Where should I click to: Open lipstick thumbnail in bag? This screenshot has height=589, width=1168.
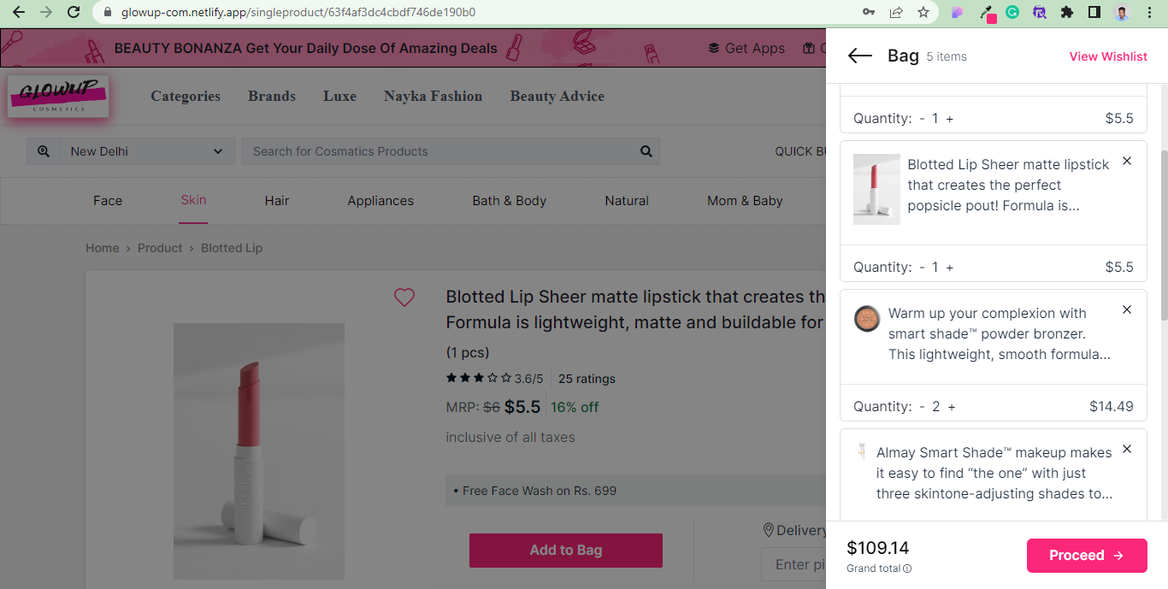click(x=876, y=189)
